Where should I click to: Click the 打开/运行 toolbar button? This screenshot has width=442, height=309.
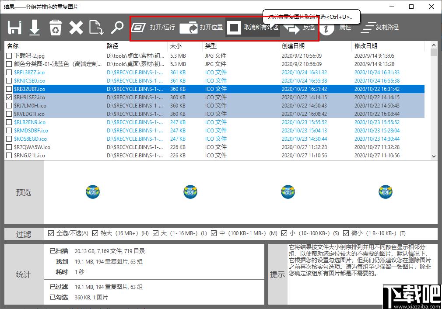[153, 27]
